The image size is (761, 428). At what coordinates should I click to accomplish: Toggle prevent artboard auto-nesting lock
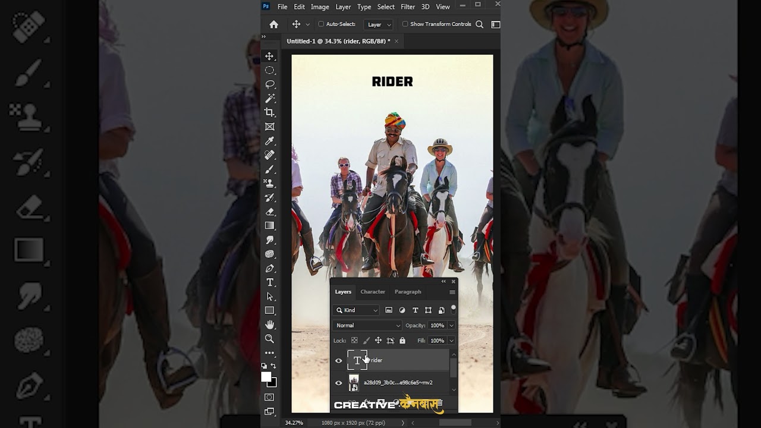point(390,341)
